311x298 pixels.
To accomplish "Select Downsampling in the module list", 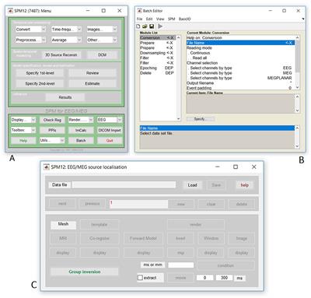I will 152,53.
